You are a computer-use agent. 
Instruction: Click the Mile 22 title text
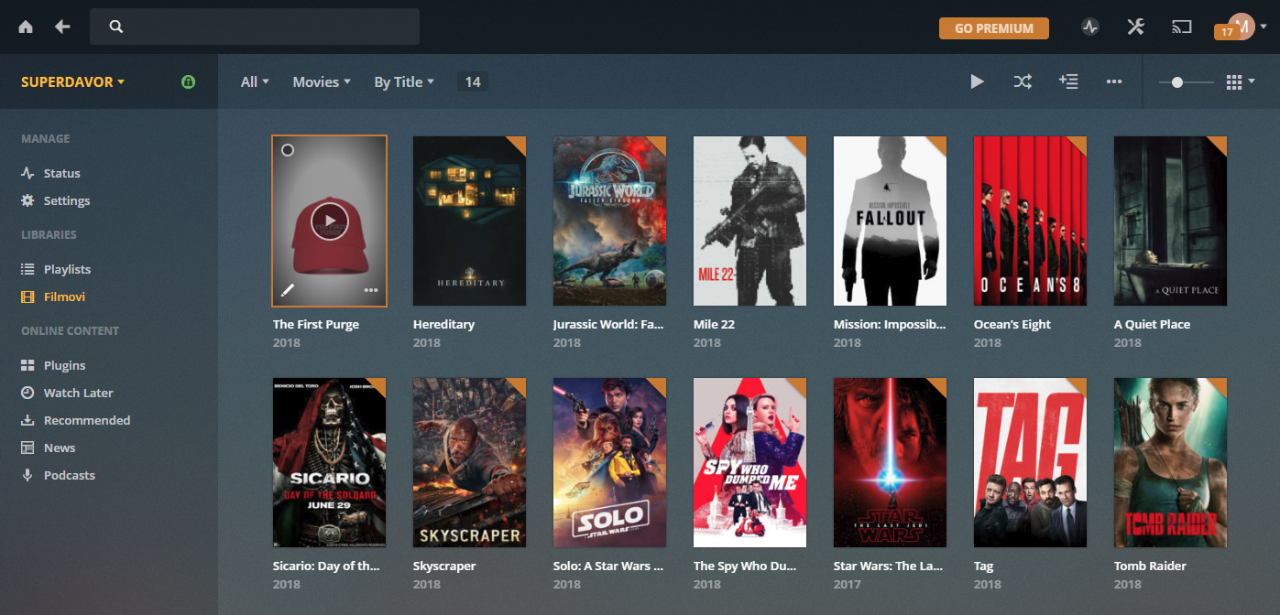pyautogui.click(x=714, y=324)
